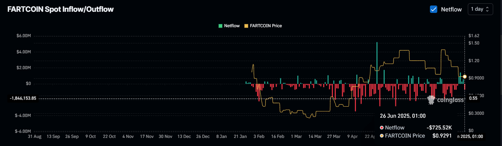
Task: Click the FARTCOIN Spot Inflow/Outflow title
Action: pyautogui.click(x=60, y=10)
